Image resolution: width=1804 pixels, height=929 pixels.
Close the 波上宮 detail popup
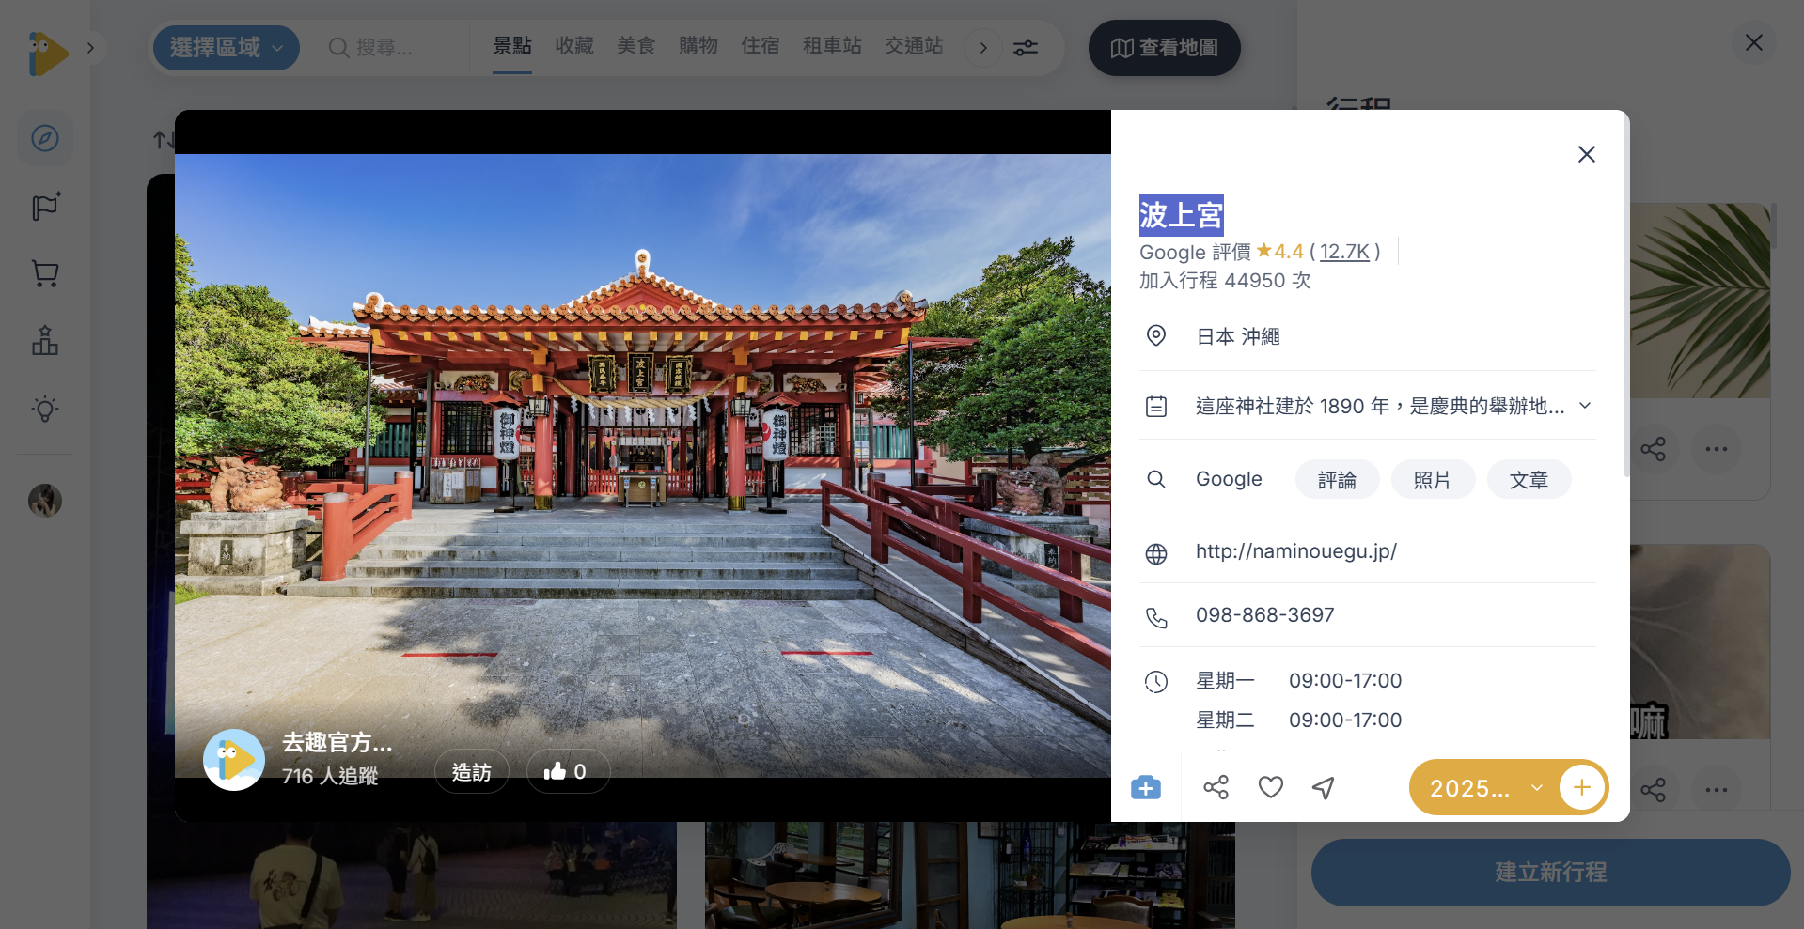click(x=1587, y=154)
